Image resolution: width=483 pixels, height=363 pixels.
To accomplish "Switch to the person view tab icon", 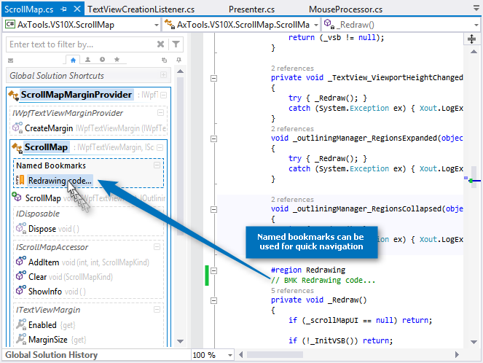I will coord(88,60).
